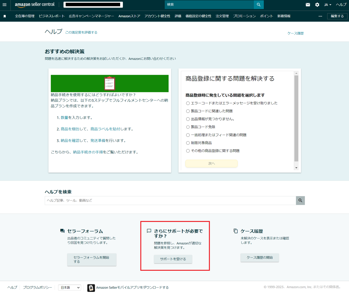Open ケース履歴 link at top right
The image size is (349, 296).
pyautogui.click(x=295, y=33)
